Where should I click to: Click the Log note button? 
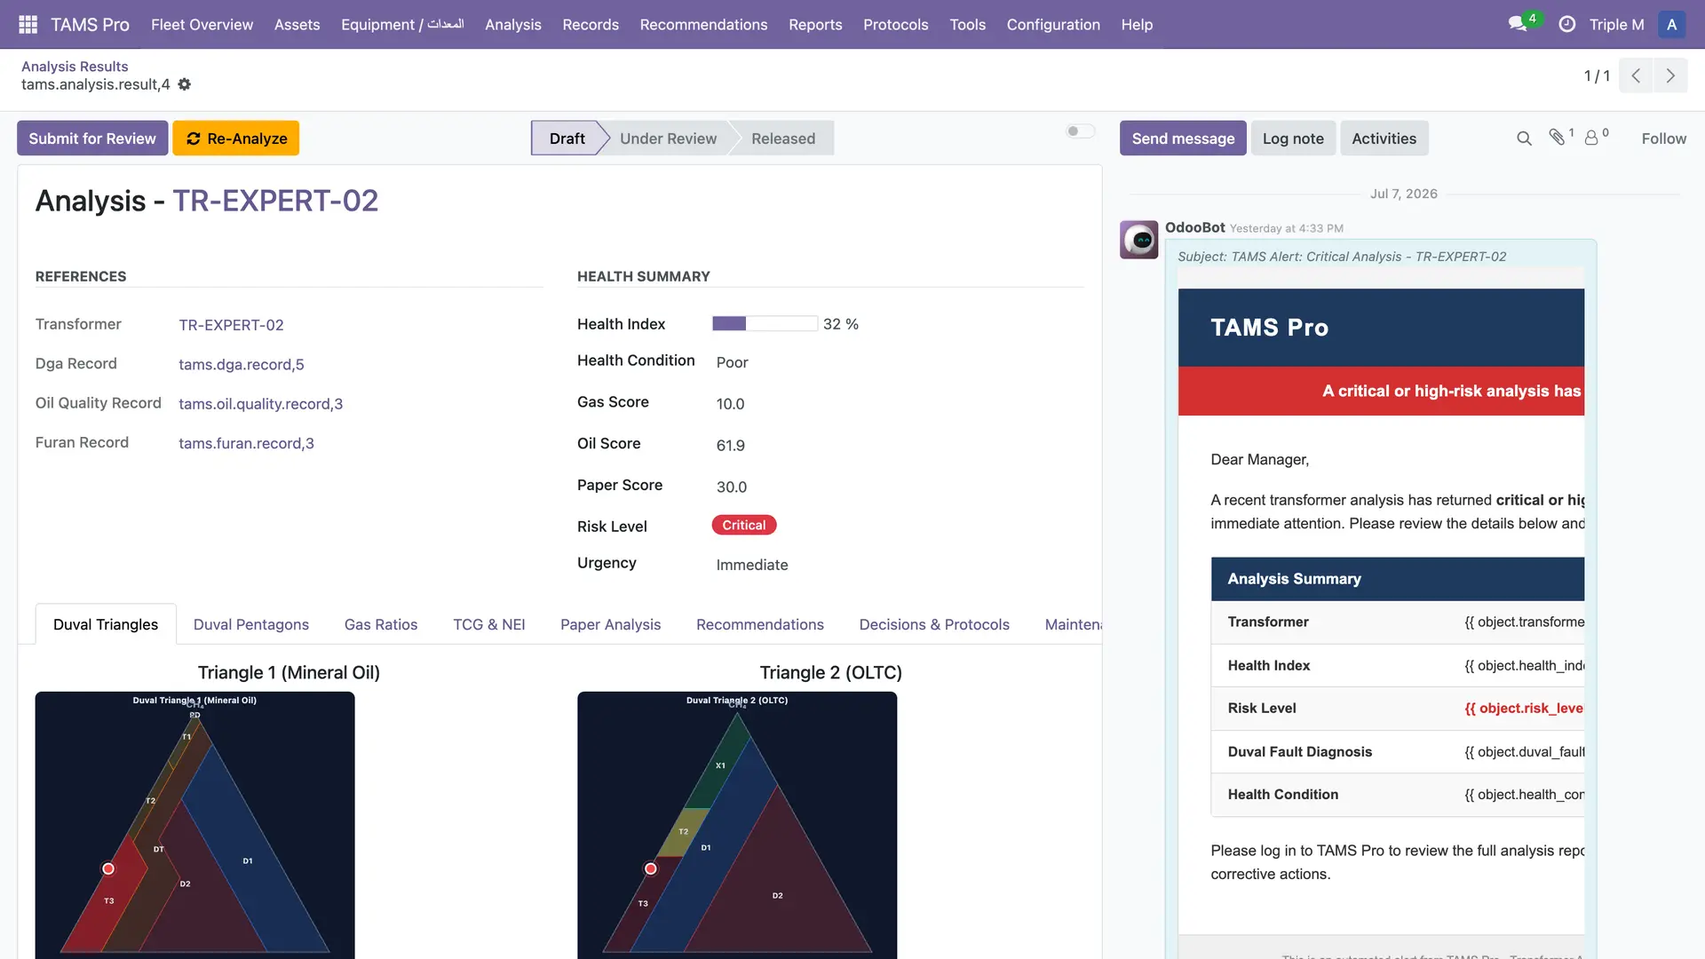coord(1293,139)
